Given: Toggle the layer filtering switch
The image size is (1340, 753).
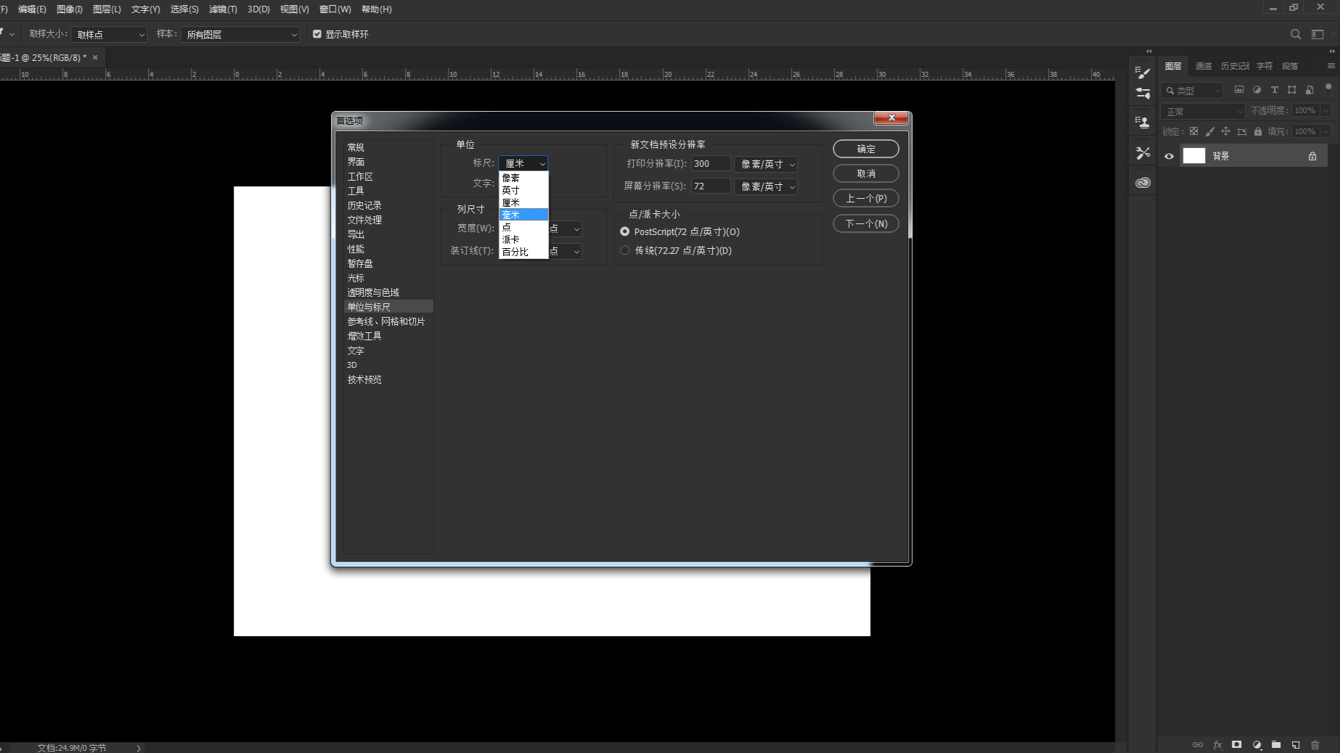Looking at the screenshot, I should (1328, 89).
